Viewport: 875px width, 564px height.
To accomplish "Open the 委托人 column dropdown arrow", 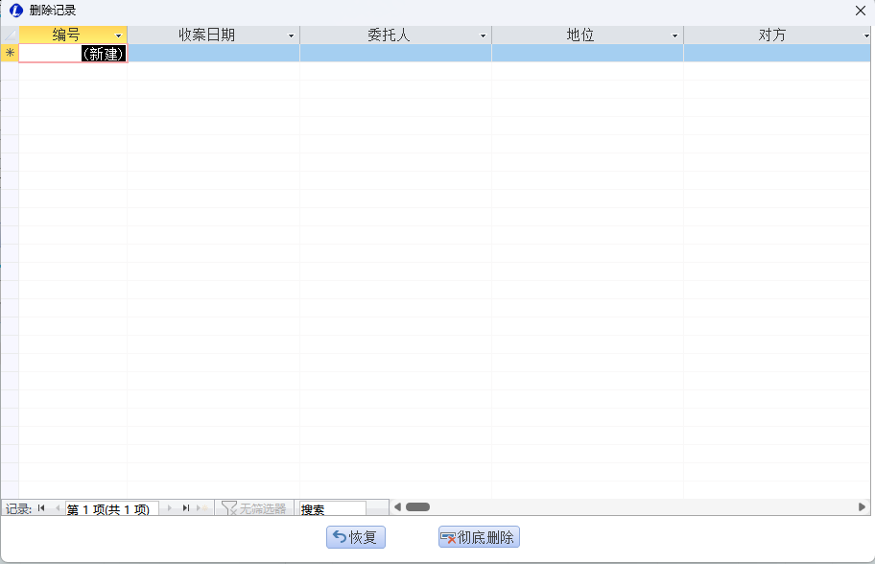I will tap(484, 35).
